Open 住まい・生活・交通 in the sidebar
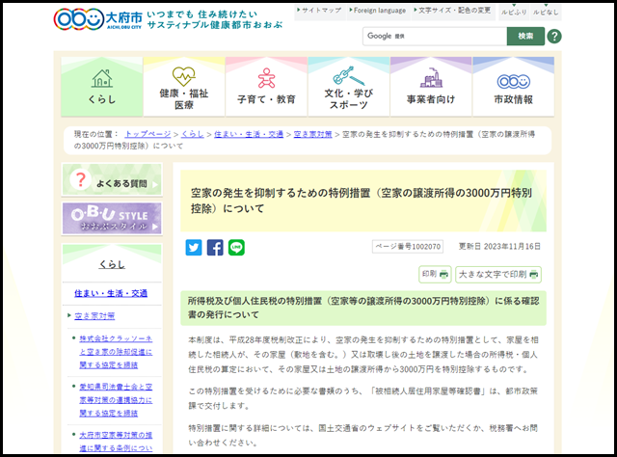This screenshot has height=457, width=617. (111, 293)
